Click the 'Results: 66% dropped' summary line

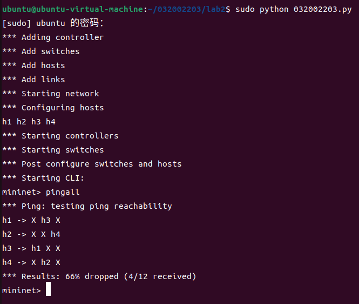click(x=99, y=276)
